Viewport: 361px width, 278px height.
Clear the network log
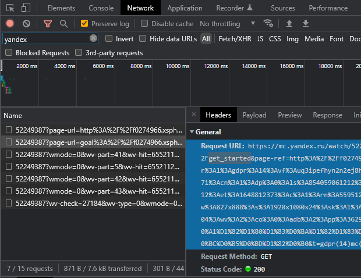point(26,23)
